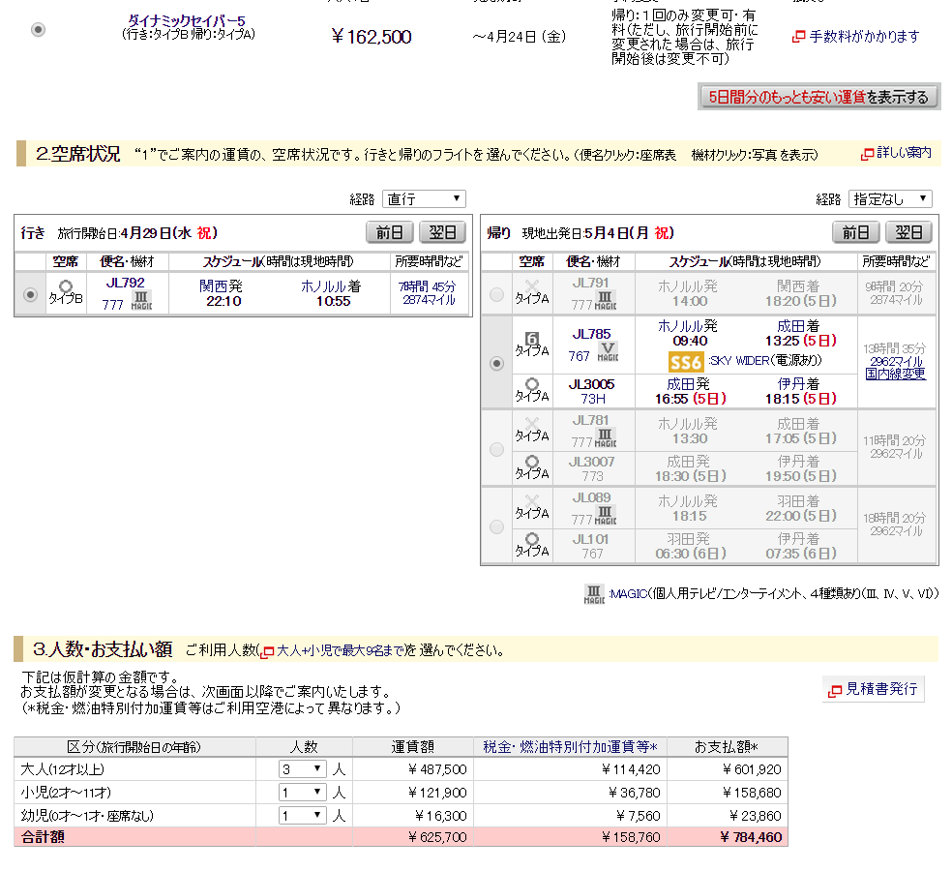Select the JL791 return flight radio button
The width and height of the screenshot is (952, 871).
click(x=496, y=294)
